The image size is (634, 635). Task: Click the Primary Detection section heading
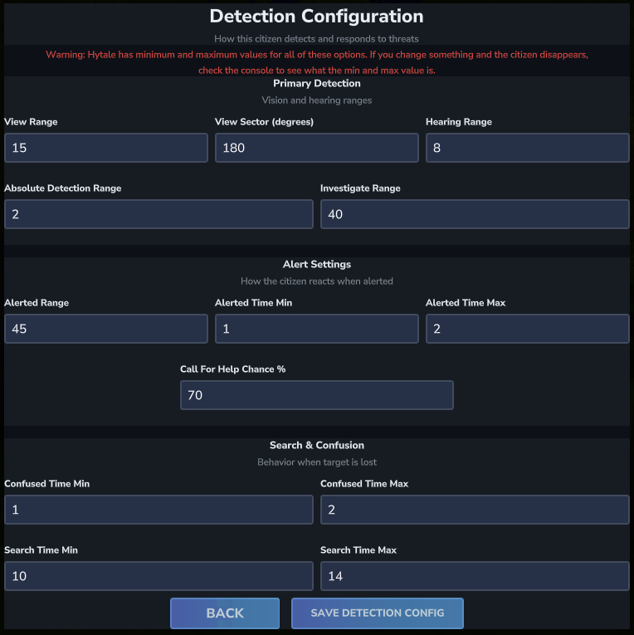click(x=316, y=83)
